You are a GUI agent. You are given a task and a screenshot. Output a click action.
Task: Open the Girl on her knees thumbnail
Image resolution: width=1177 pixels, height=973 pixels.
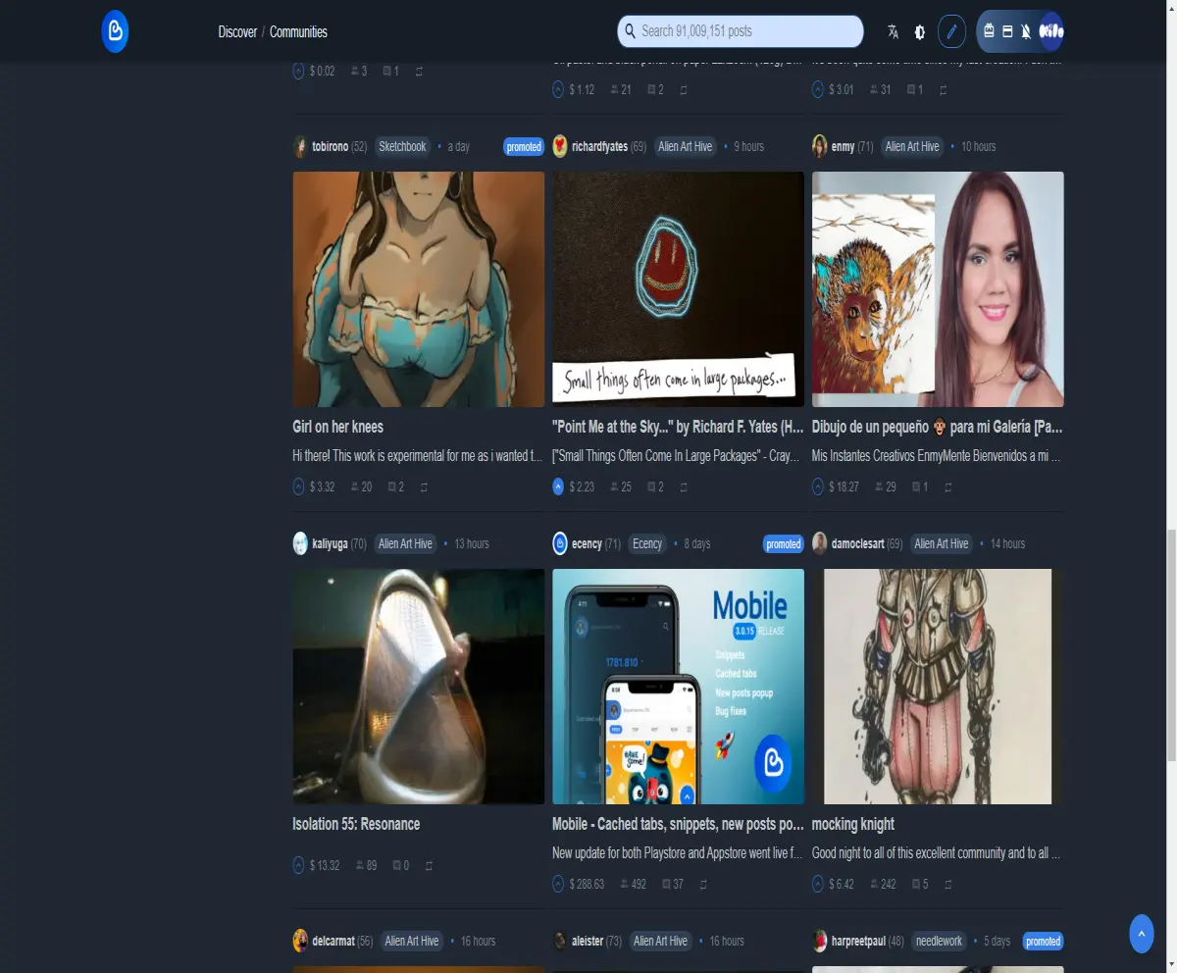click(418, 289)
